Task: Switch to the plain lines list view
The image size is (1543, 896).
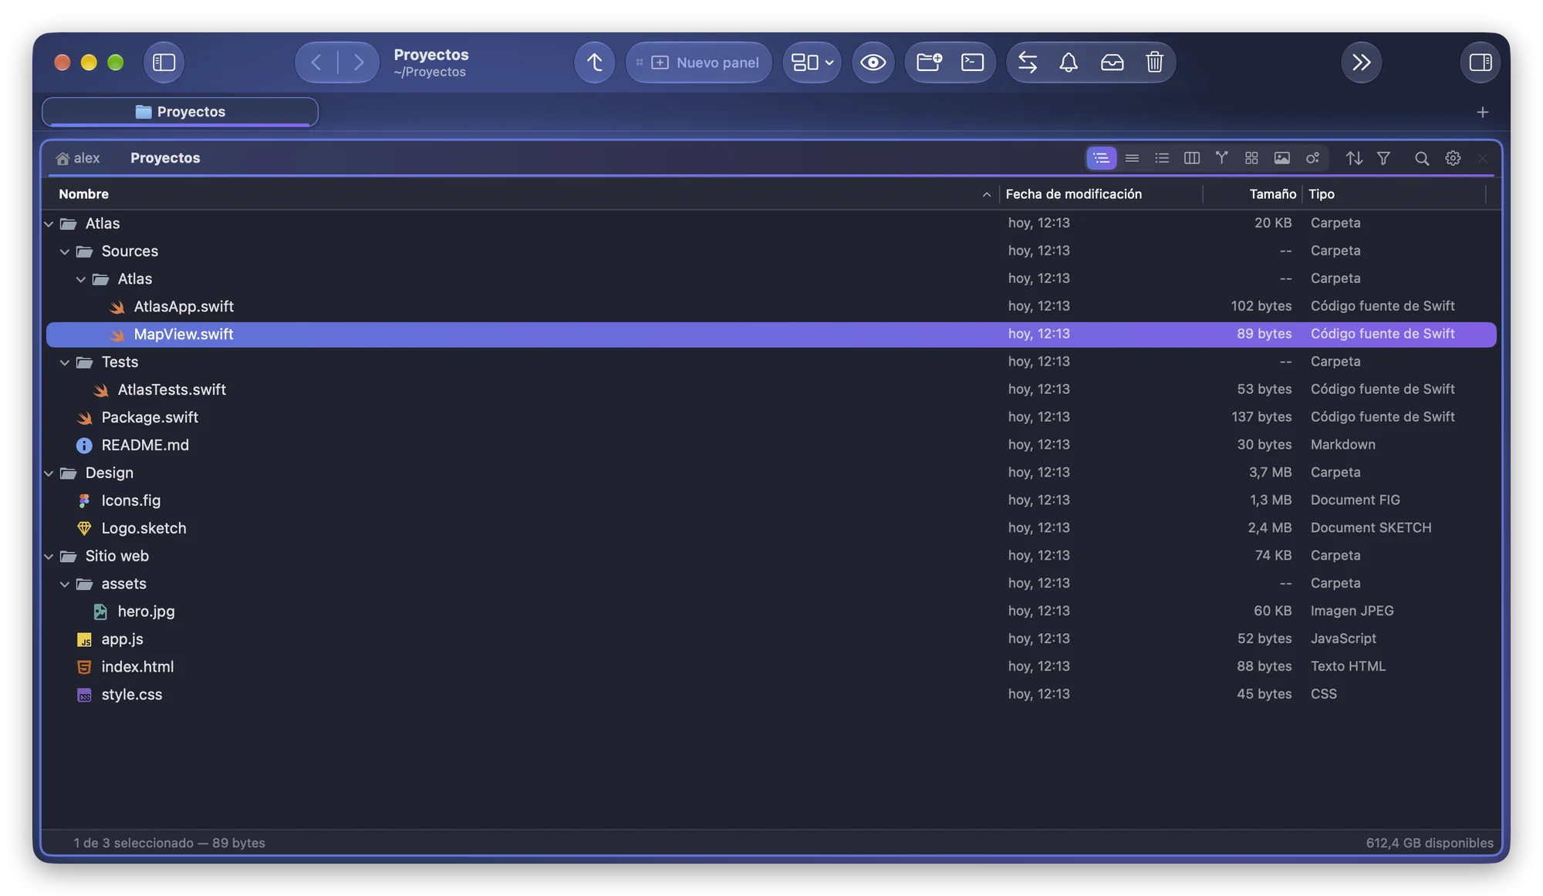Action: click(1132, 158)
